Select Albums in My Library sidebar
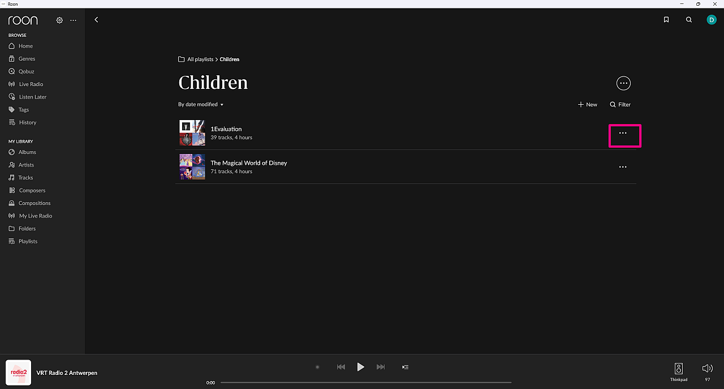The image size is (724, 389). 27,152
